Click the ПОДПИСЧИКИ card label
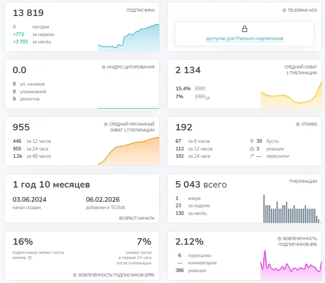Screen dimensions: 325x283 tap(141, 10)
